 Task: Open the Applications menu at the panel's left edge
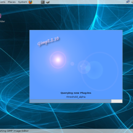3,2
